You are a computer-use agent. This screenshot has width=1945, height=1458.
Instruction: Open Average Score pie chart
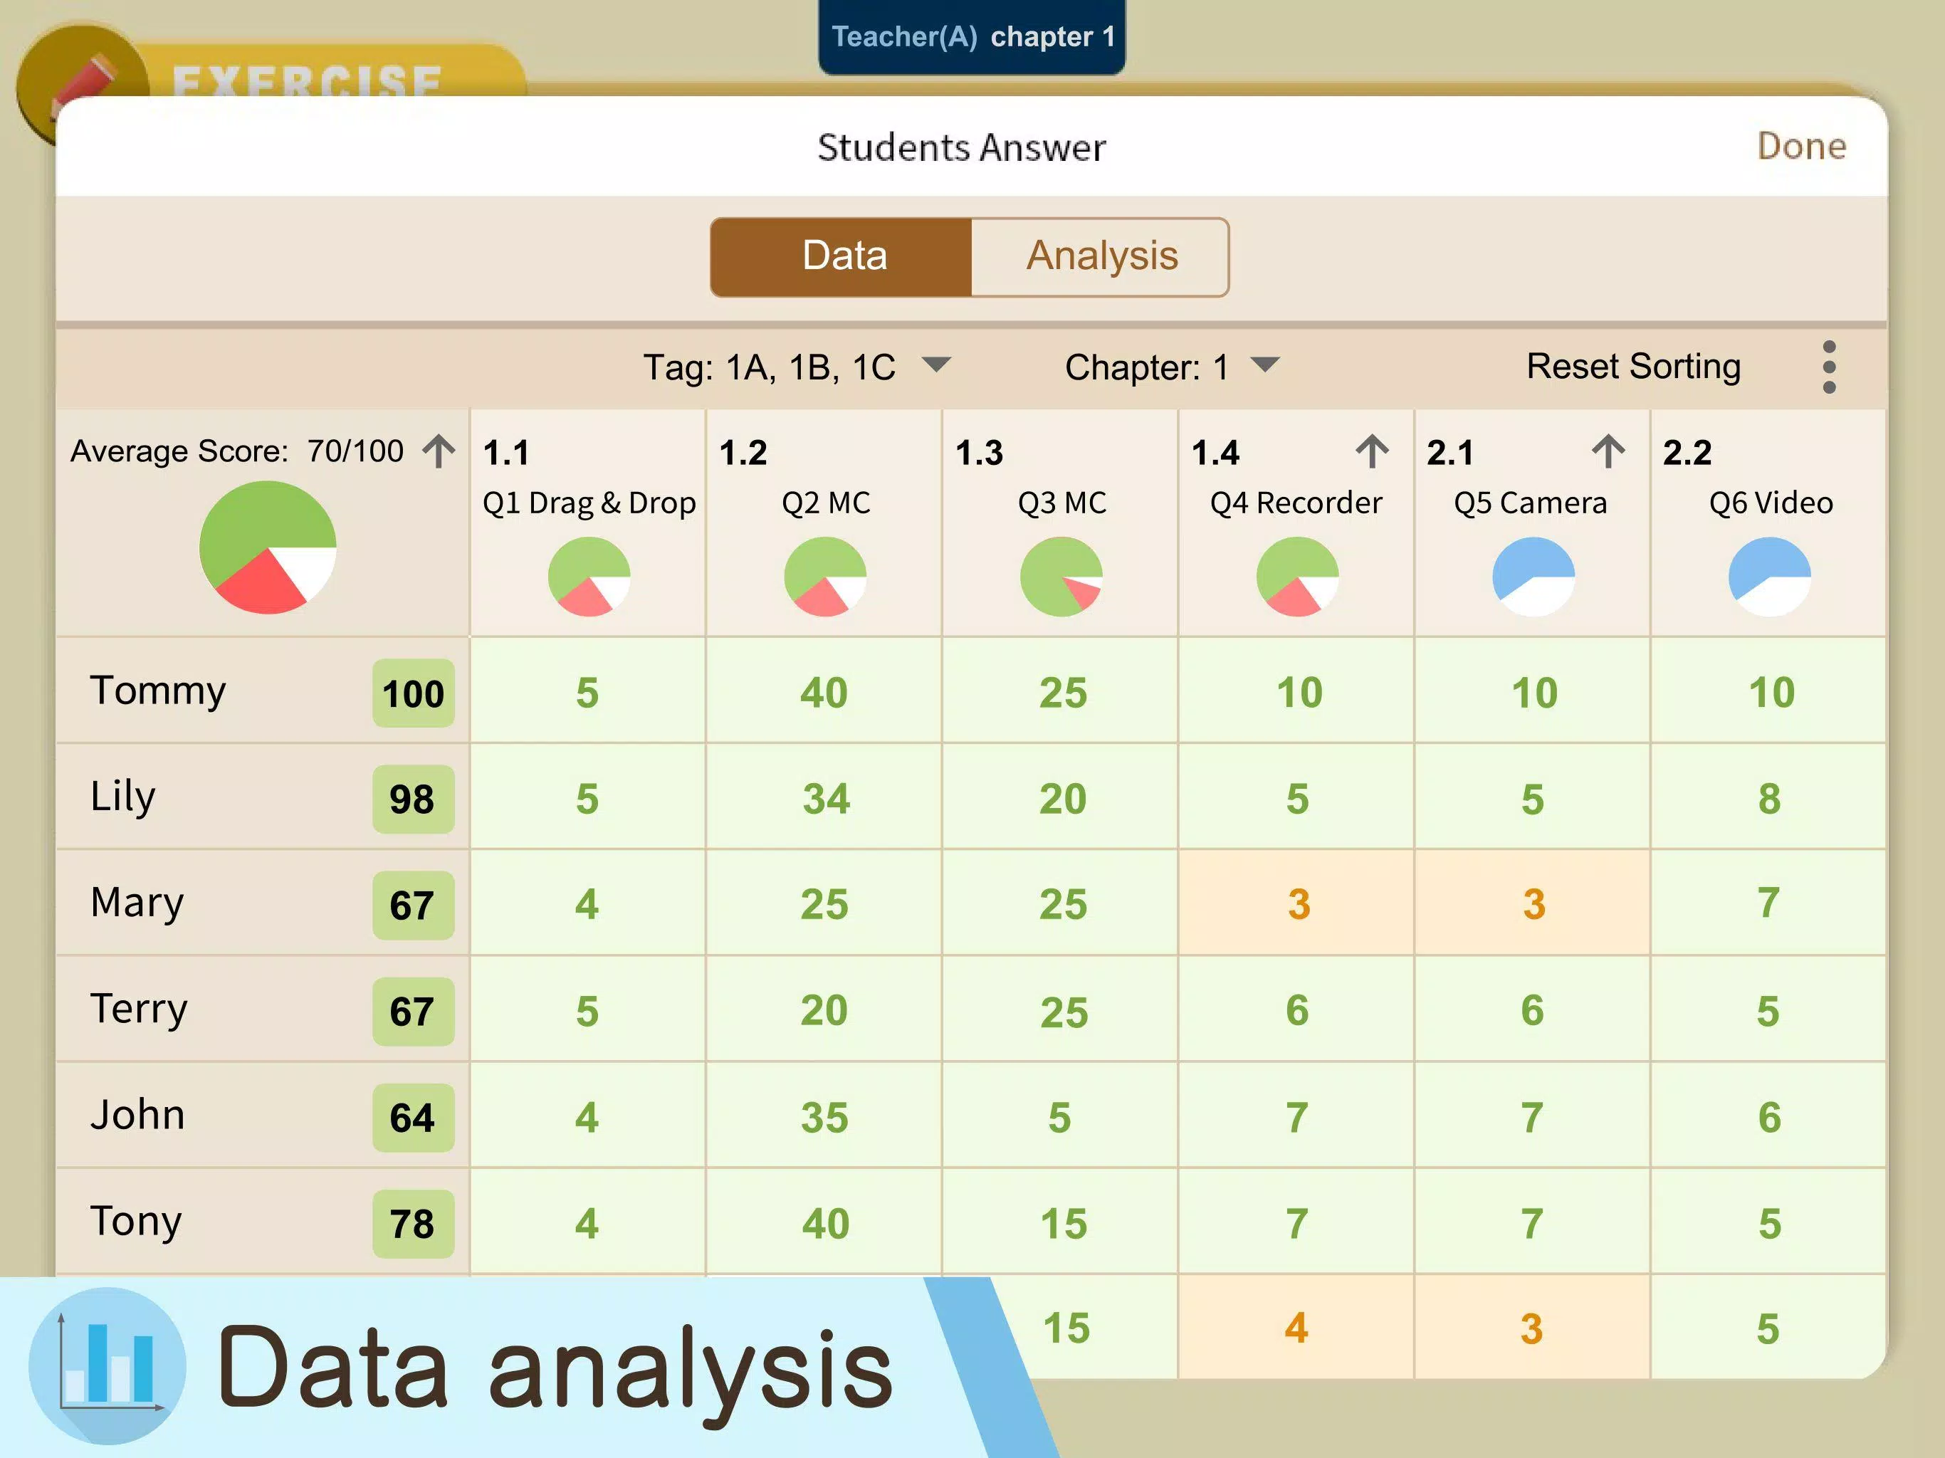pyautogui.click(x=267, y=547)
